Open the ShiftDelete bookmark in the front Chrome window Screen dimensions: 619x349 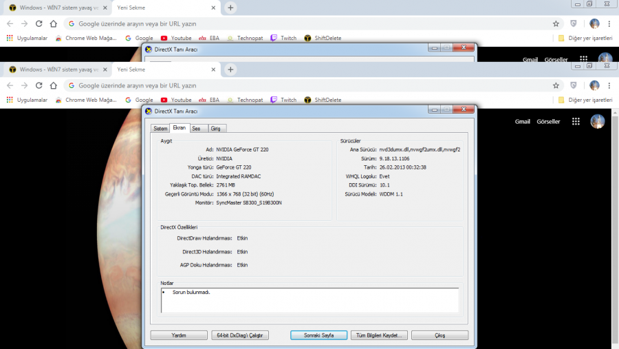(323, 100)
